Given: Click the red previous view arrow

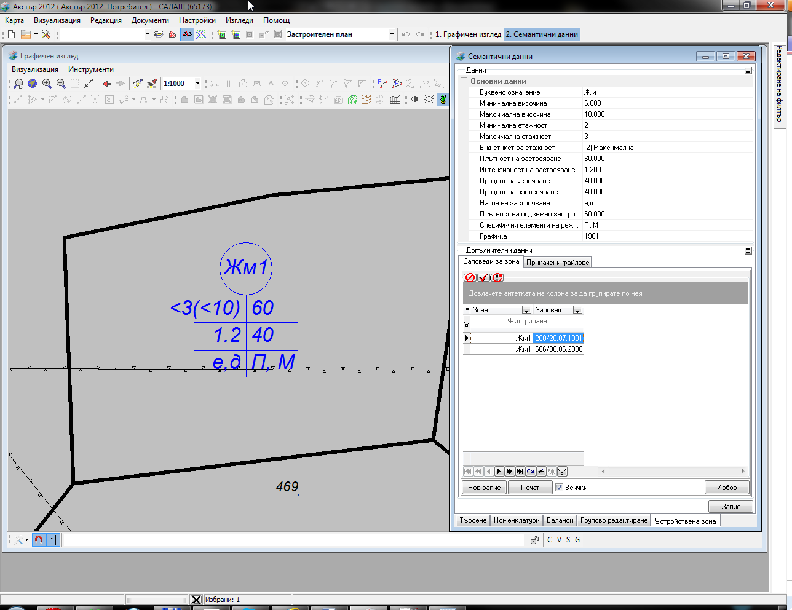Looking at the screenshot, I should pyautogui.click(x=106, y=84).
